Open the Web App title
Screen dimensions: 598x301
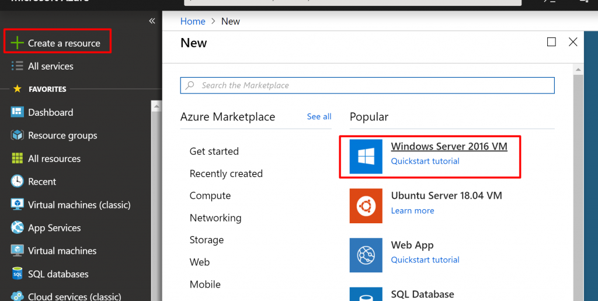pos(412,245)
